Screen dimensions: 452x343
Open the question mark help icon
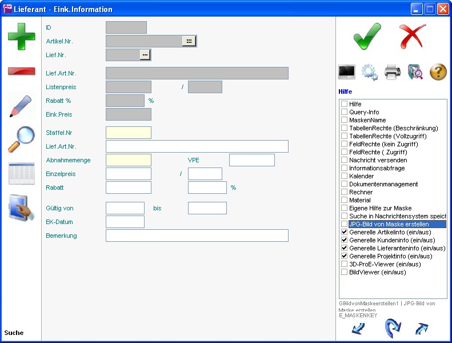(x=438, y=72)
